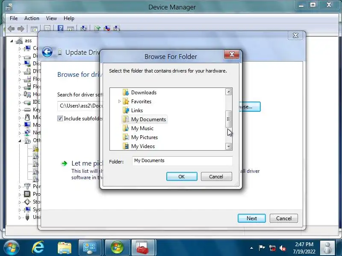
Task: Expand the Computer category in Device Manager
Action: click(20, 49)
